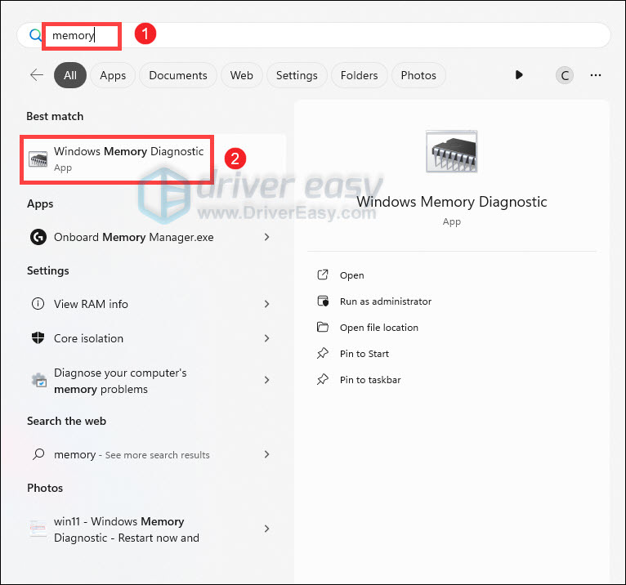Click the Core isolation shield icon

click(x=38, y=338)
